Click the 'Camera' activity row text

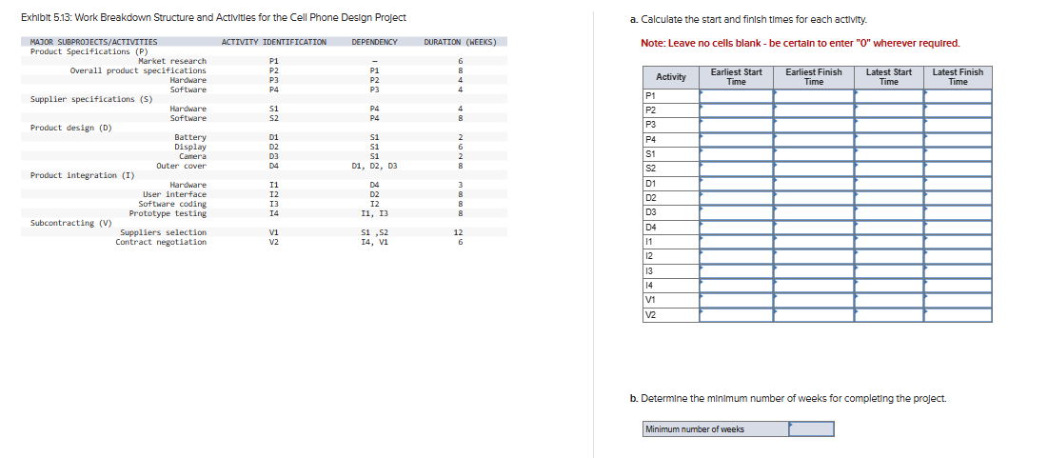click(192, 156)
